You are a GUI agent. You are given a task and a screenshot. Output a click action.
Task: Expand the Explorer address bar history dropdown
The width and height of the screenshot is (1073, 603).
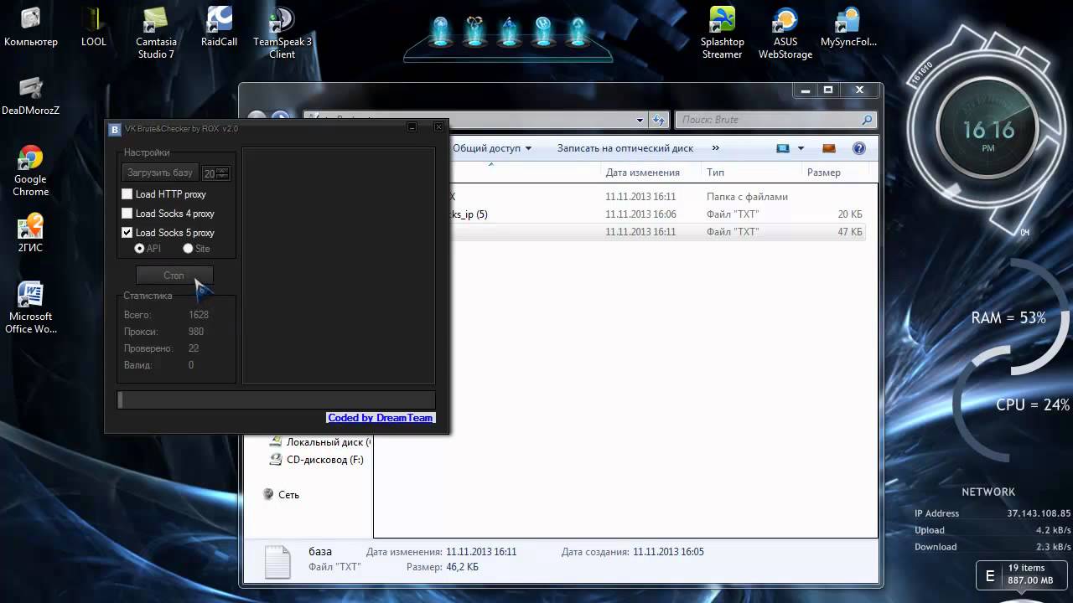pos(640,120)
